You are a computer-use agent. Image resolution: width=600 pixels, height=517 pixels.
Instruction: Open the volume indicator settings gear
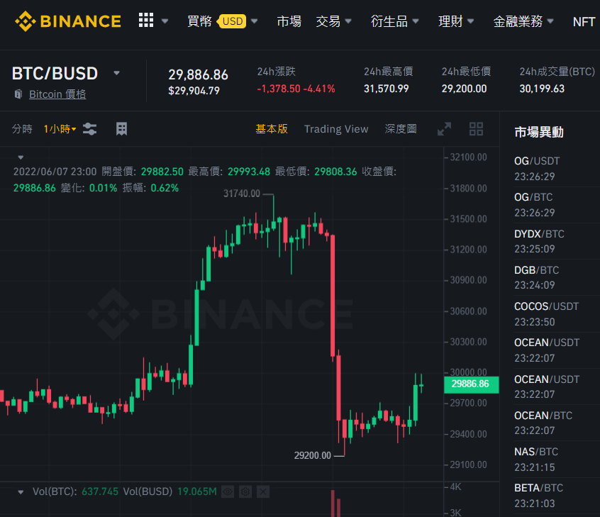(245, 491)
